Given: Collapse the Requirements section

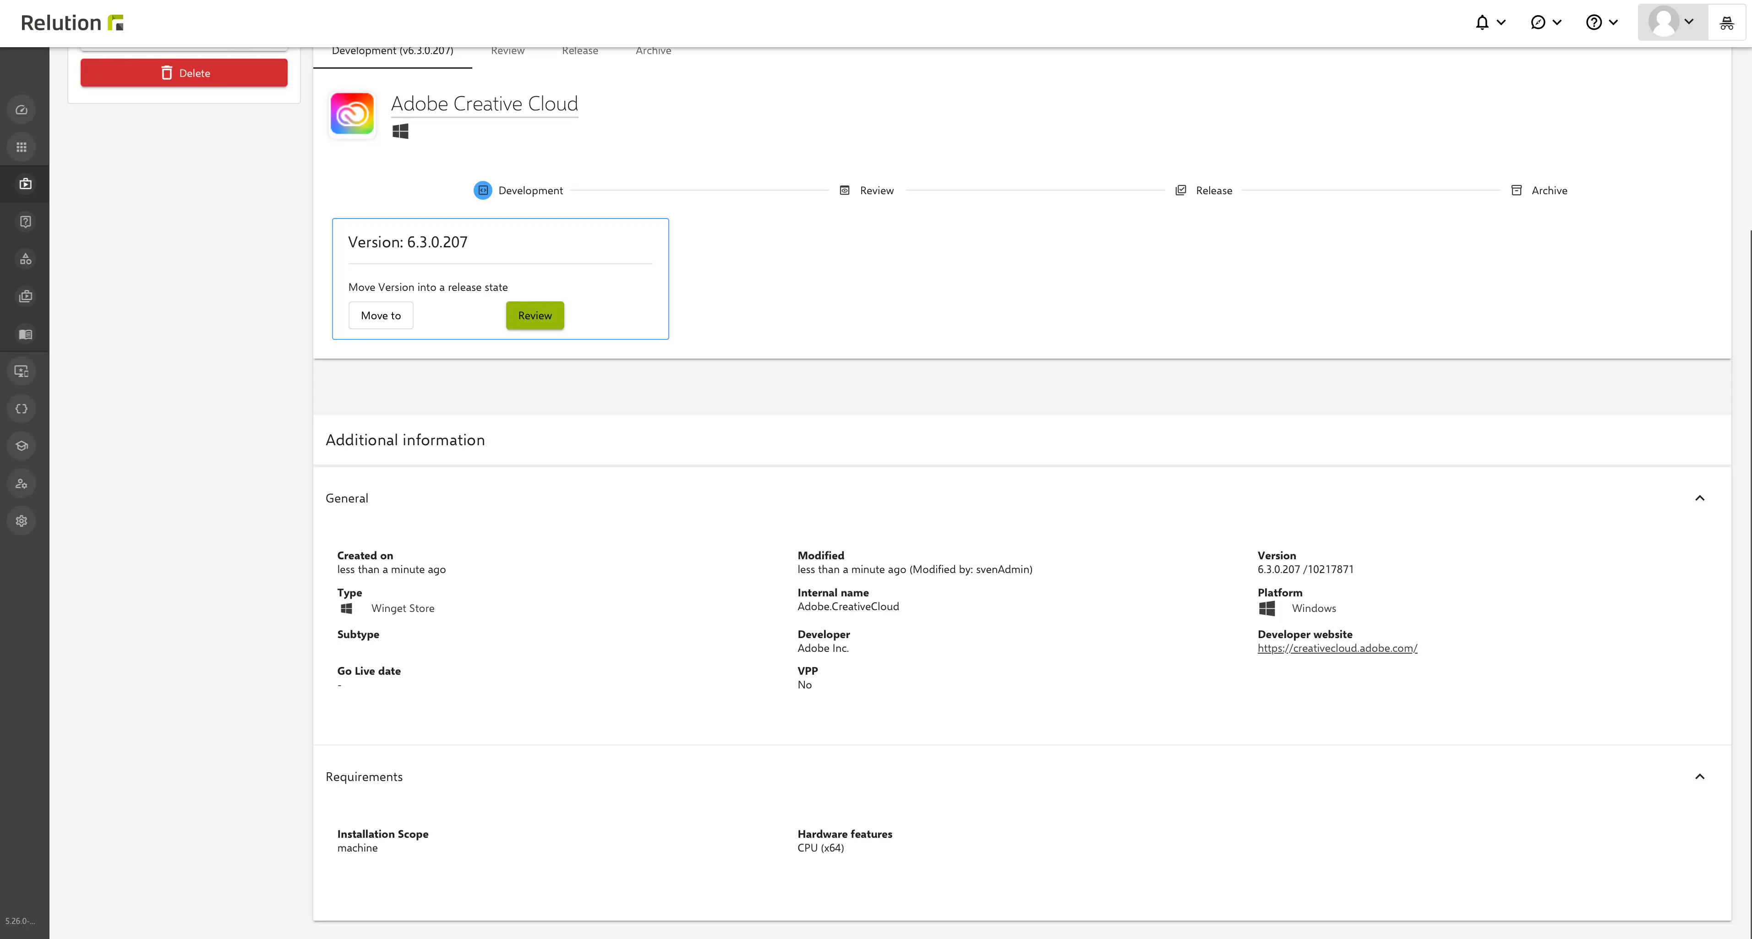Looking at the screenshot, I should (x=1700, y=775).
